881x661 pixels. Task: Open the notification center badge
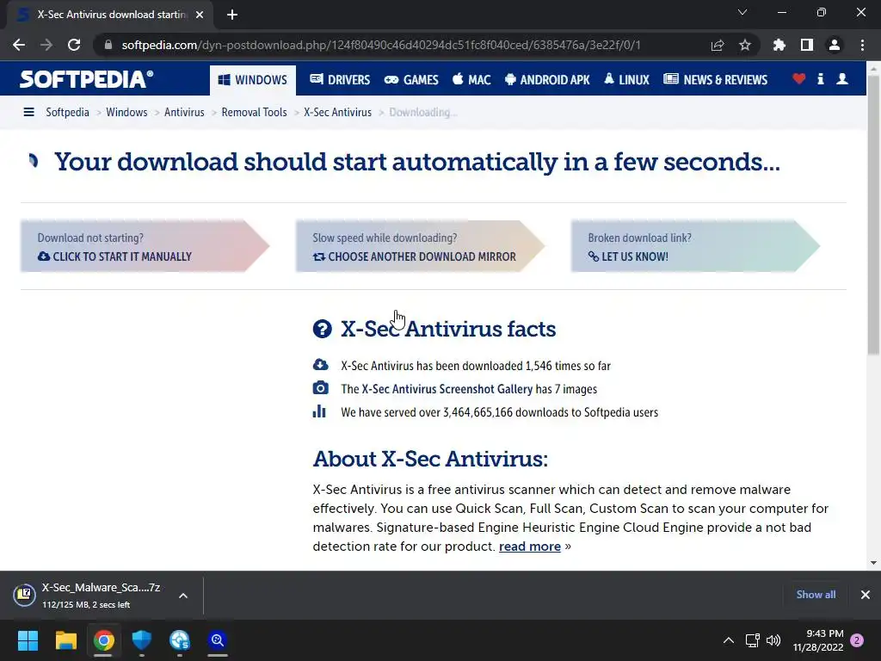[x=857, y=640]
